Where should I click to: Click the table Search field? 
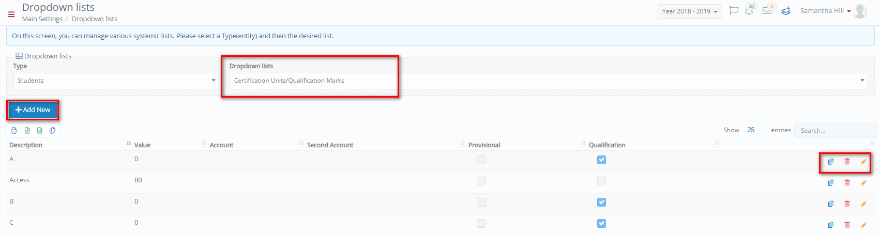click(836, 131)
